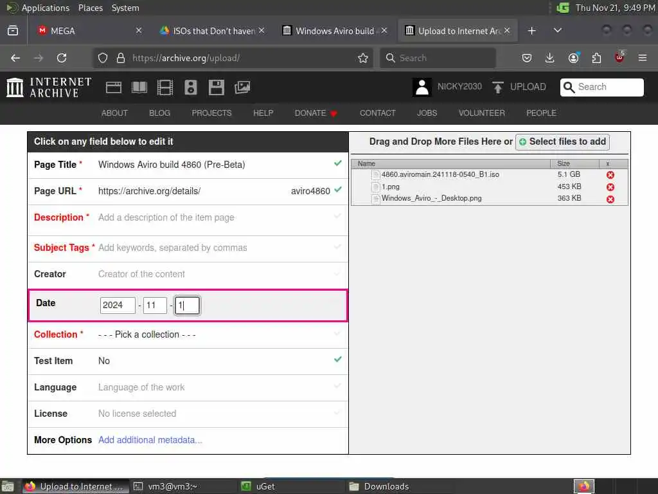Open the uBlock Origin extension icon

[619, 57]
